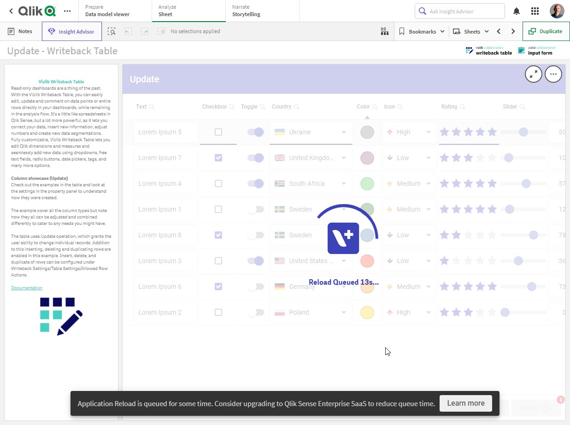Click the green color swatch for Lorem Ipsum 4
The height and width of the screenshot is (425, 570).
pyautogui.click(x=367, y=184)
